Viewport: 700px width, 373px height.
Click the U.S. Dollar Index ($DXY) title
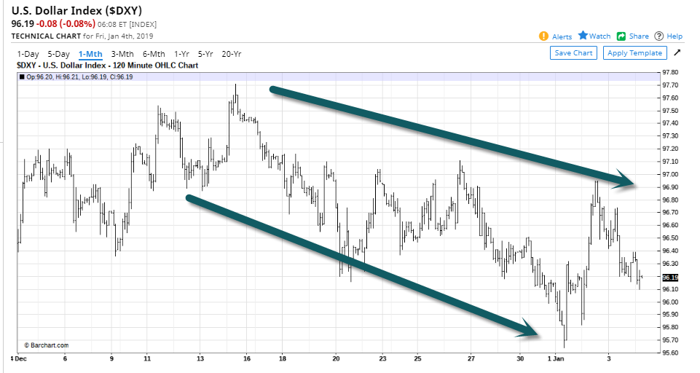(76, 10)
